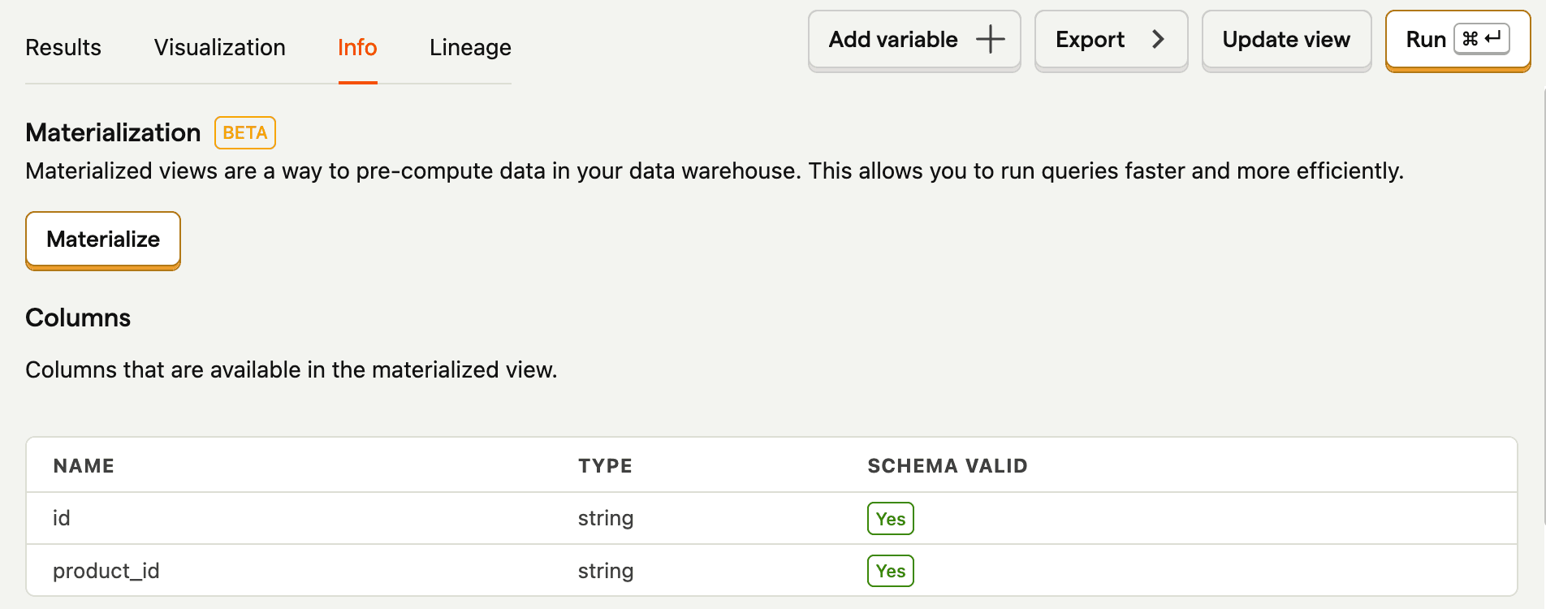Click the Run button label

point(1426,39)
